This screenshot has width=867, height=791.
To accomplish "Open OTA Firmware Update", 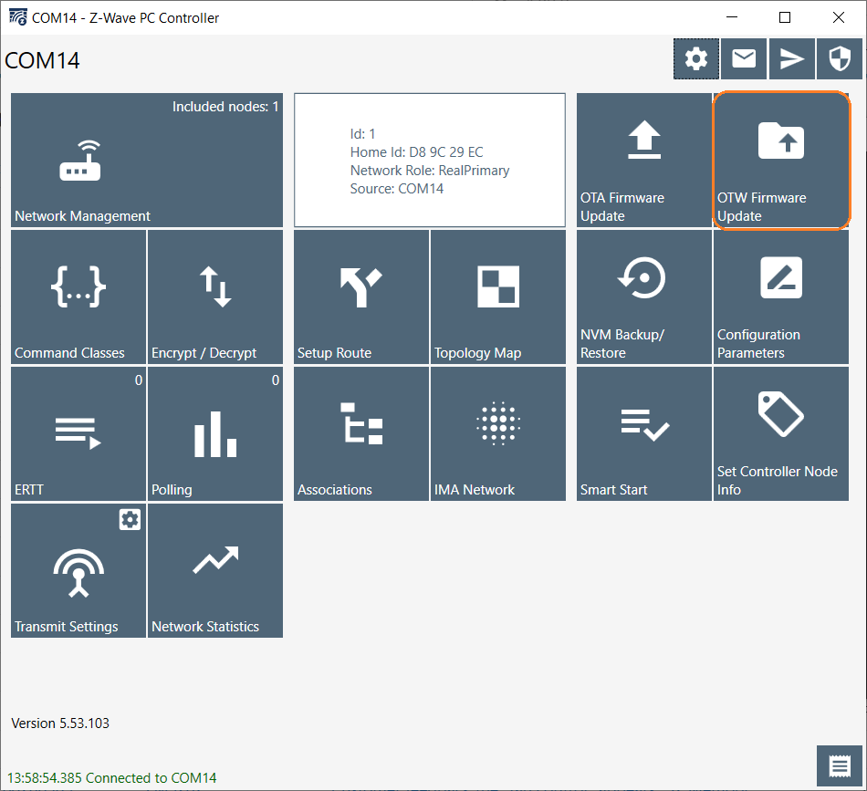I will pyautogui.click(x=644, y=161).
